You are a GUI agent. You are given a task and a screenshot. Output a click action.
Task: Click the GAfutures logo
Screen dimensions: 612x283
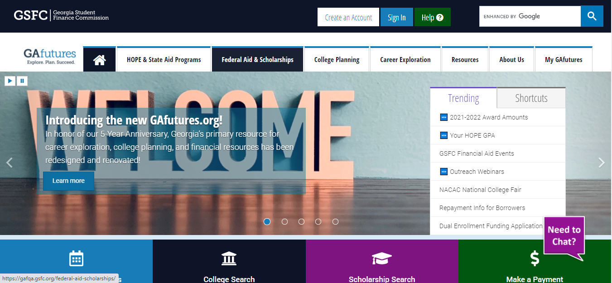pos(50,57)
